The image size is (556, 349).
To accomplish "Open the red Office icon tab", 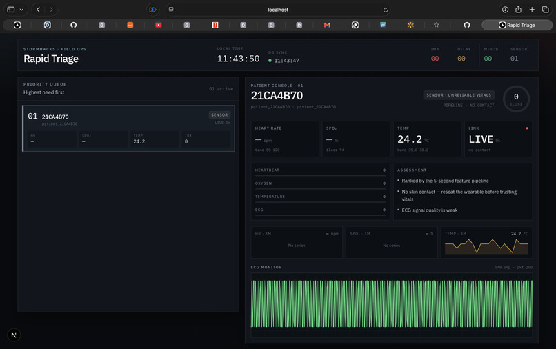I will click(215, 25).
